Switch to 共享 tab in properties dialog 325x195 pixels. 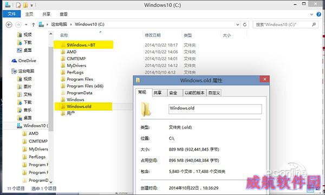tap(158, 93)
